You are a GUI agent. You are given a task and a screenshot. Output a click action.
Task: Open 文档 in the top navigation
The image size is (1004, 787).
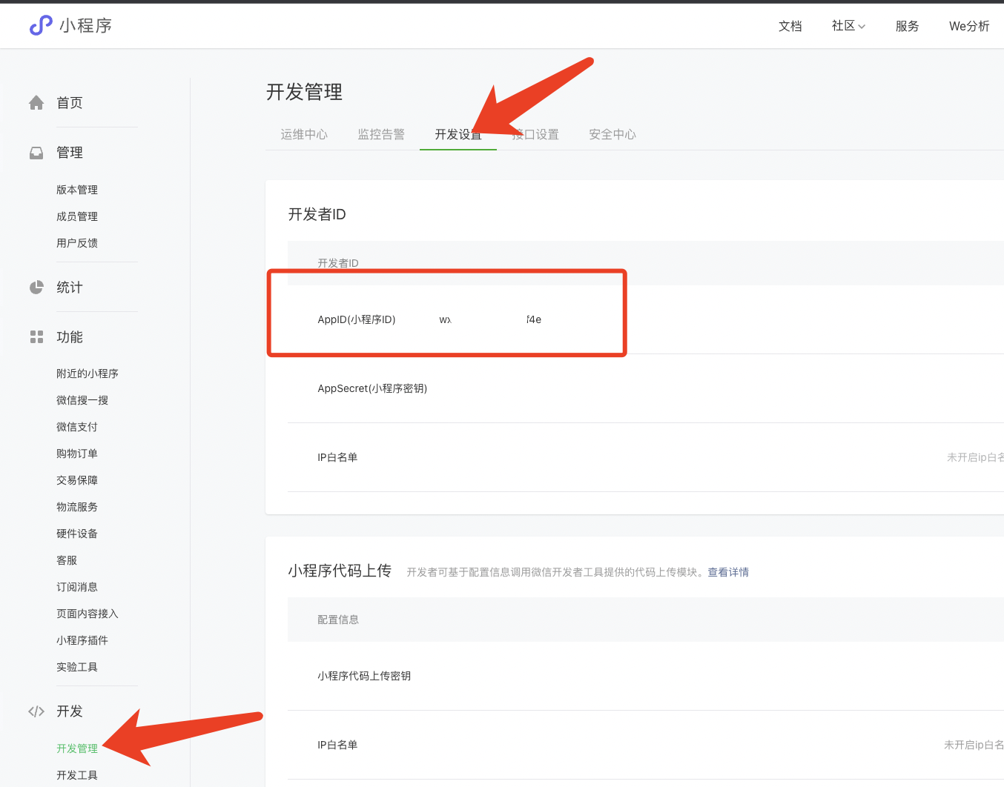point(790,26)
